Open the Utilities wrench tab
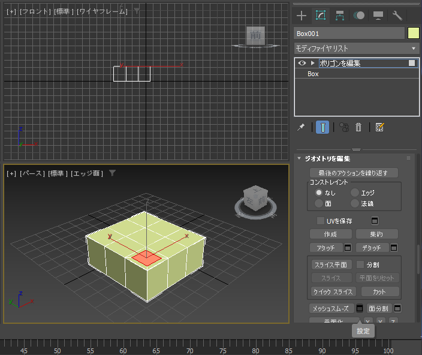 tap(397, 16)
